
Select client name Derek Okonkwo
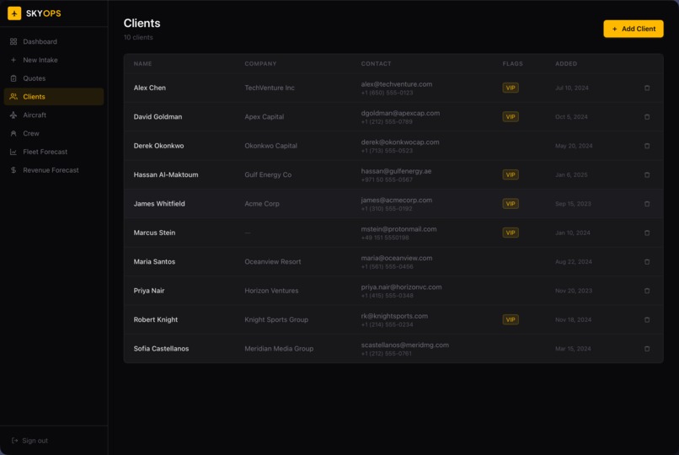point(159,146)
